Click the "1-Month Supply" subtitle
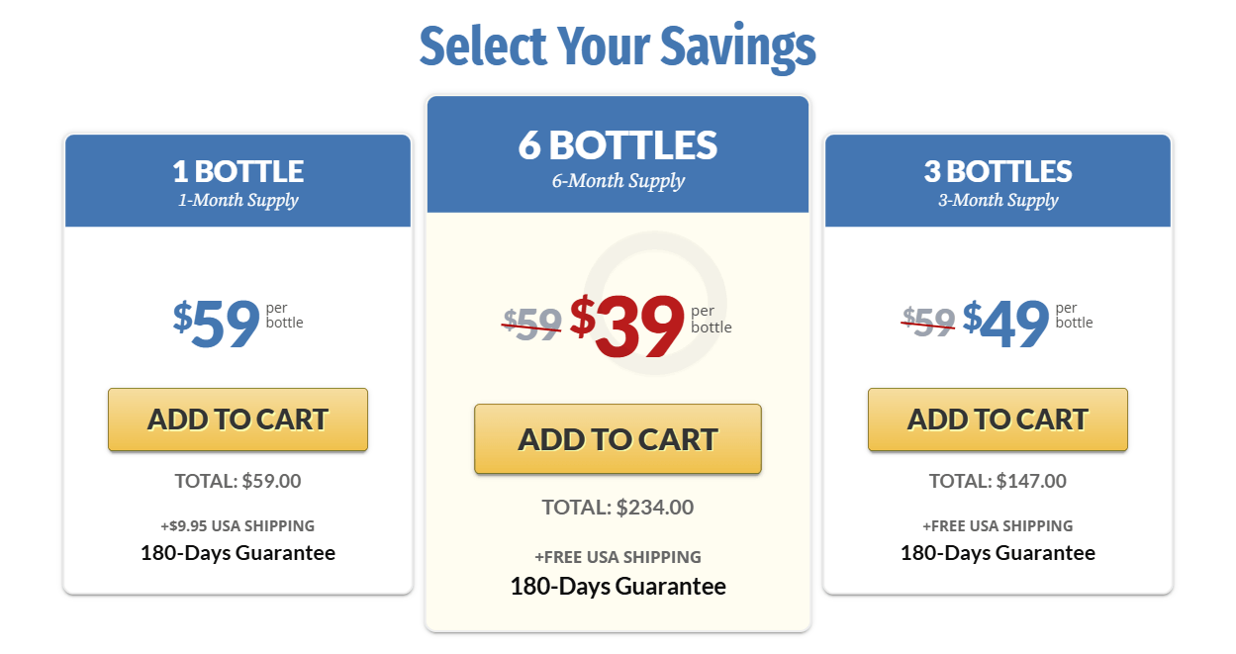 point(238,201)
